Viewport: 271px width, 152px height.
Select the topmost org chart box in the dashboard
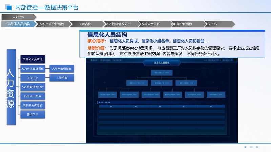pyautogui.click(x=161, y=73)
